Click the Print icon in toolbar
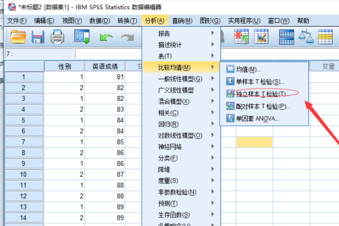The height and width of the screenshot is (226, 339). coord(57,37)
